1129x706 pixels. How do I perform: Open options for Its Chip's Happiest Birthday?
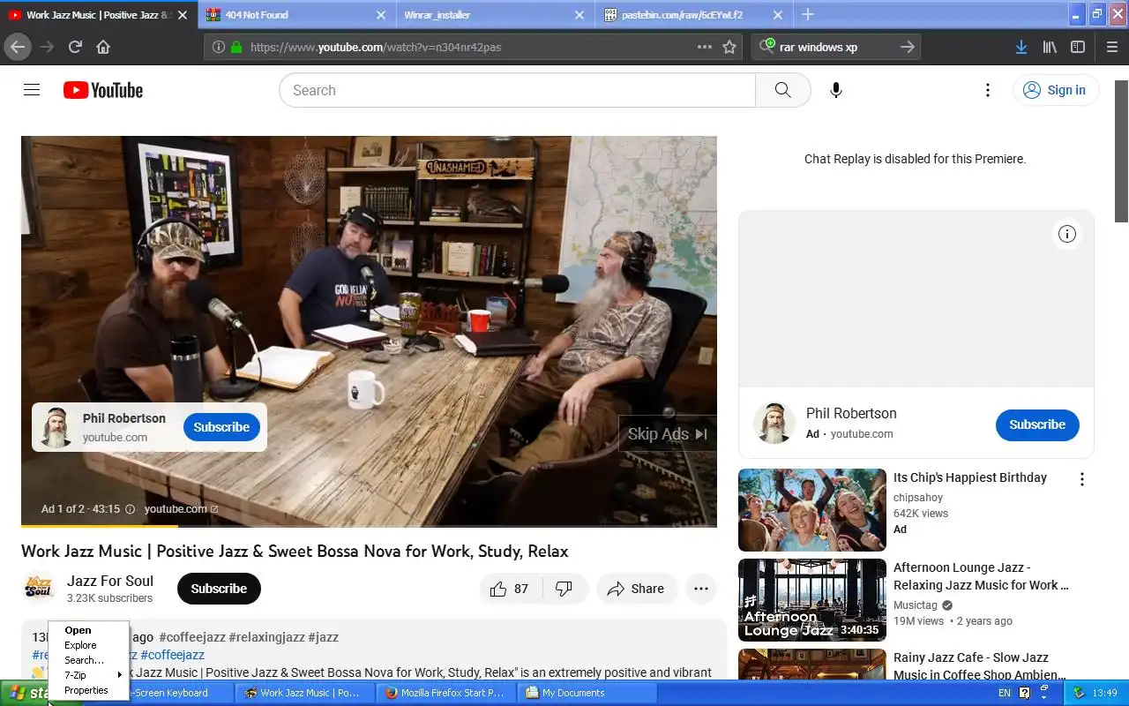pyautogui.click(x=1082, y=479)
